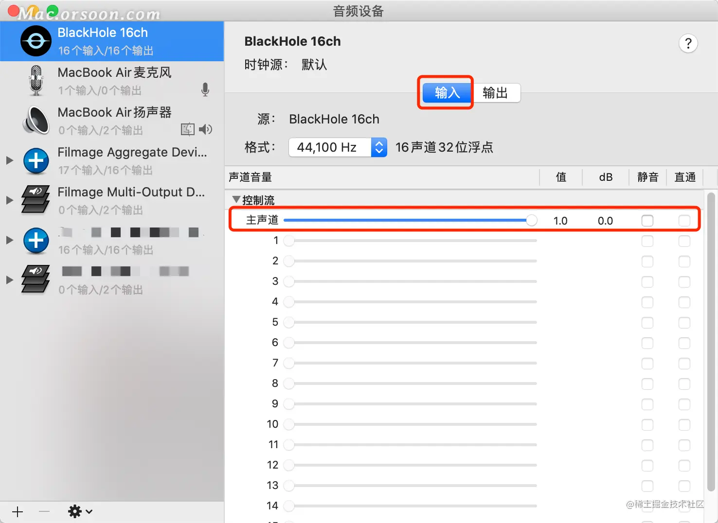
Task: Click the MacBook Air microphone device icon
Action: pos(36,81)
